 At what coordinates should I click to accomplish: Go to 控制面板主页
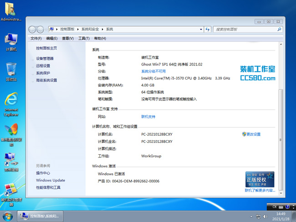coord(46,48)
